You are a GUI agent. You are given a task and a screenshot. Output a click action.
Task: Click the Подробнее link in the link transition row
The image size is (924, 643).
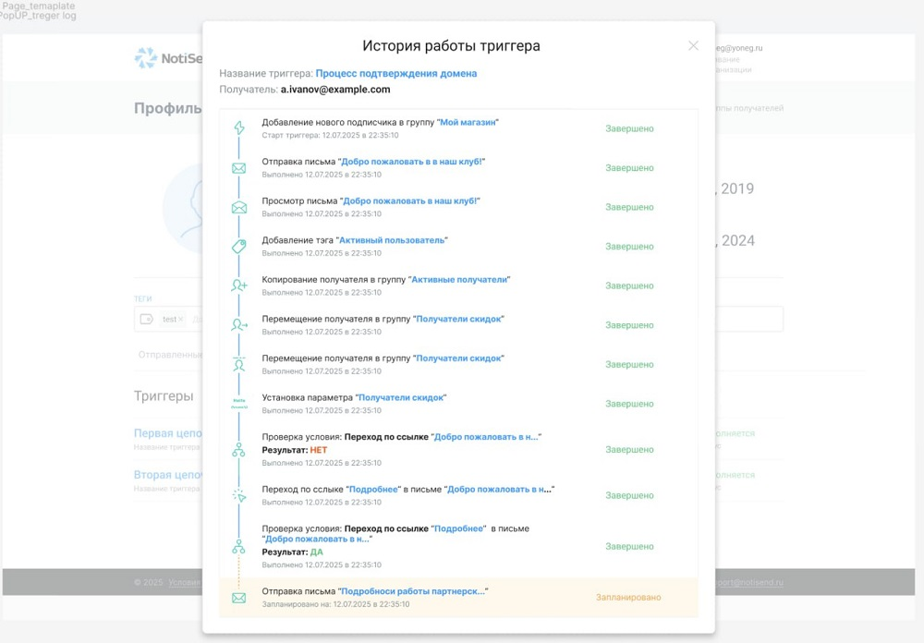pyautogui.click(x=373, y=490)
